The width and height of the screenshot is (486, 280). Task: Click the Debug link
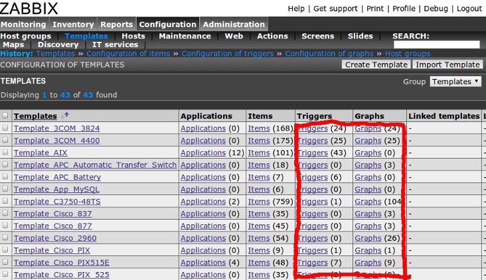point(436,9)
